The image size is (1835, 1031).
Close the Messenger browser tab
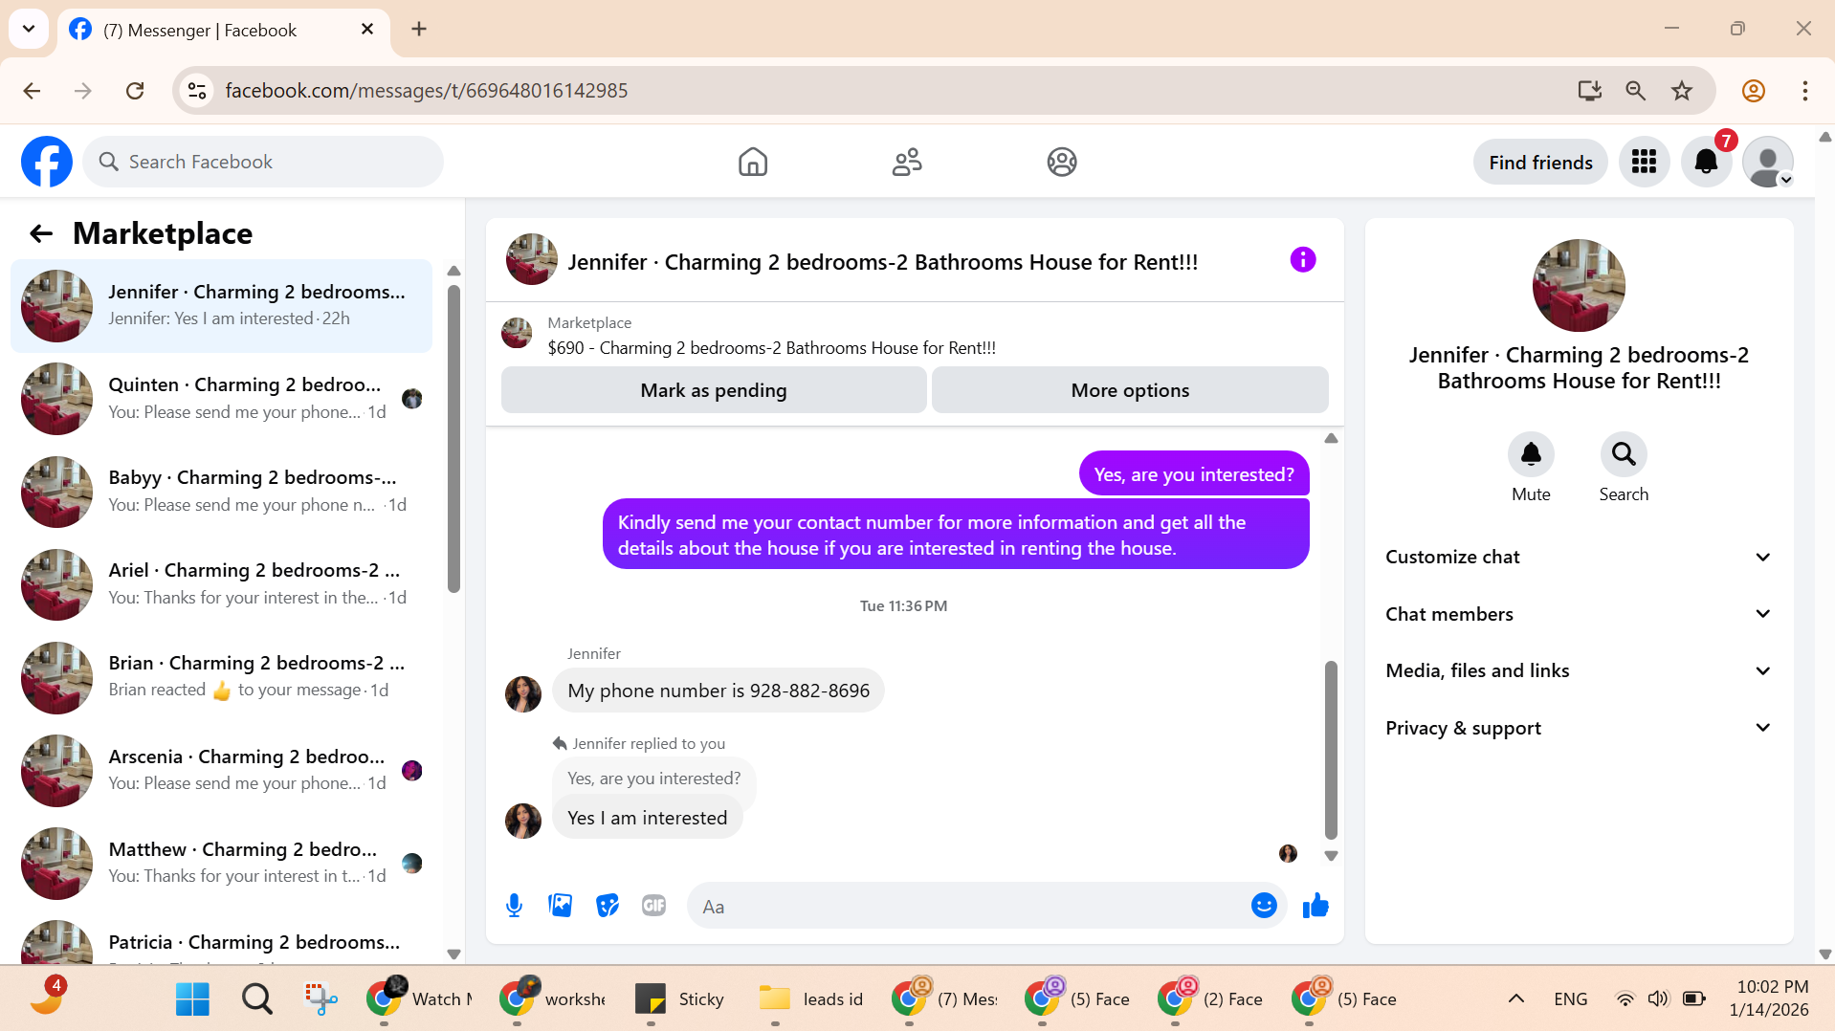[x=367, y=30]
